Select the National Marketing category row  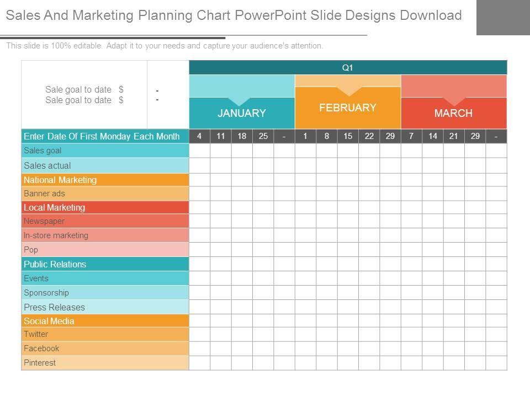(x=105, y=180)
